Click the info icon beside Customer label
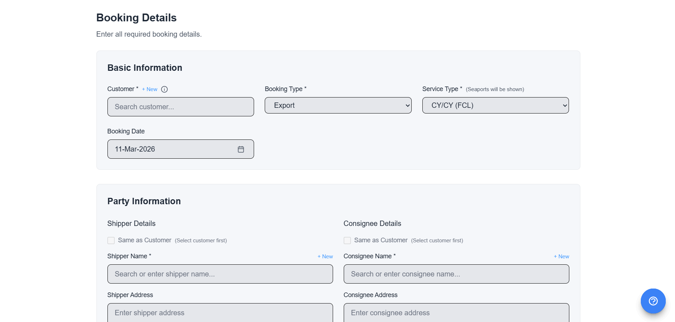 coord(164,89)
